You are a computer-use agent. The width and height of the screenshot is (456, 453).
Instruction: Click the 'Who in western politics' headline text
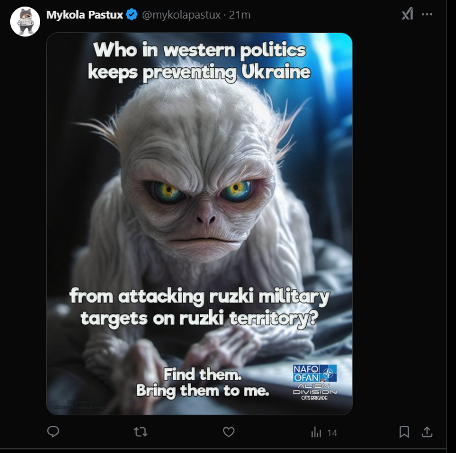click(200, 49)
